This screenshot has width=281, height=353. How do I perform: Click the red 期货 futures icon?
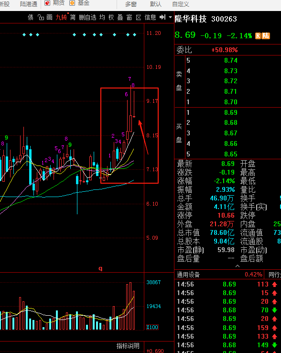point(47,3)
